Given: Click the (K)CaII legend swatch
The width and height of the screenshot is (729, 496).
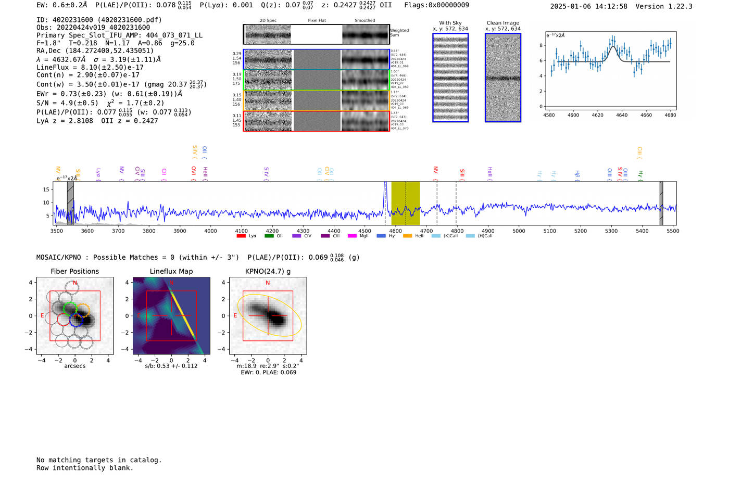Looking at the screenshot, I should (x=436, y=236).
